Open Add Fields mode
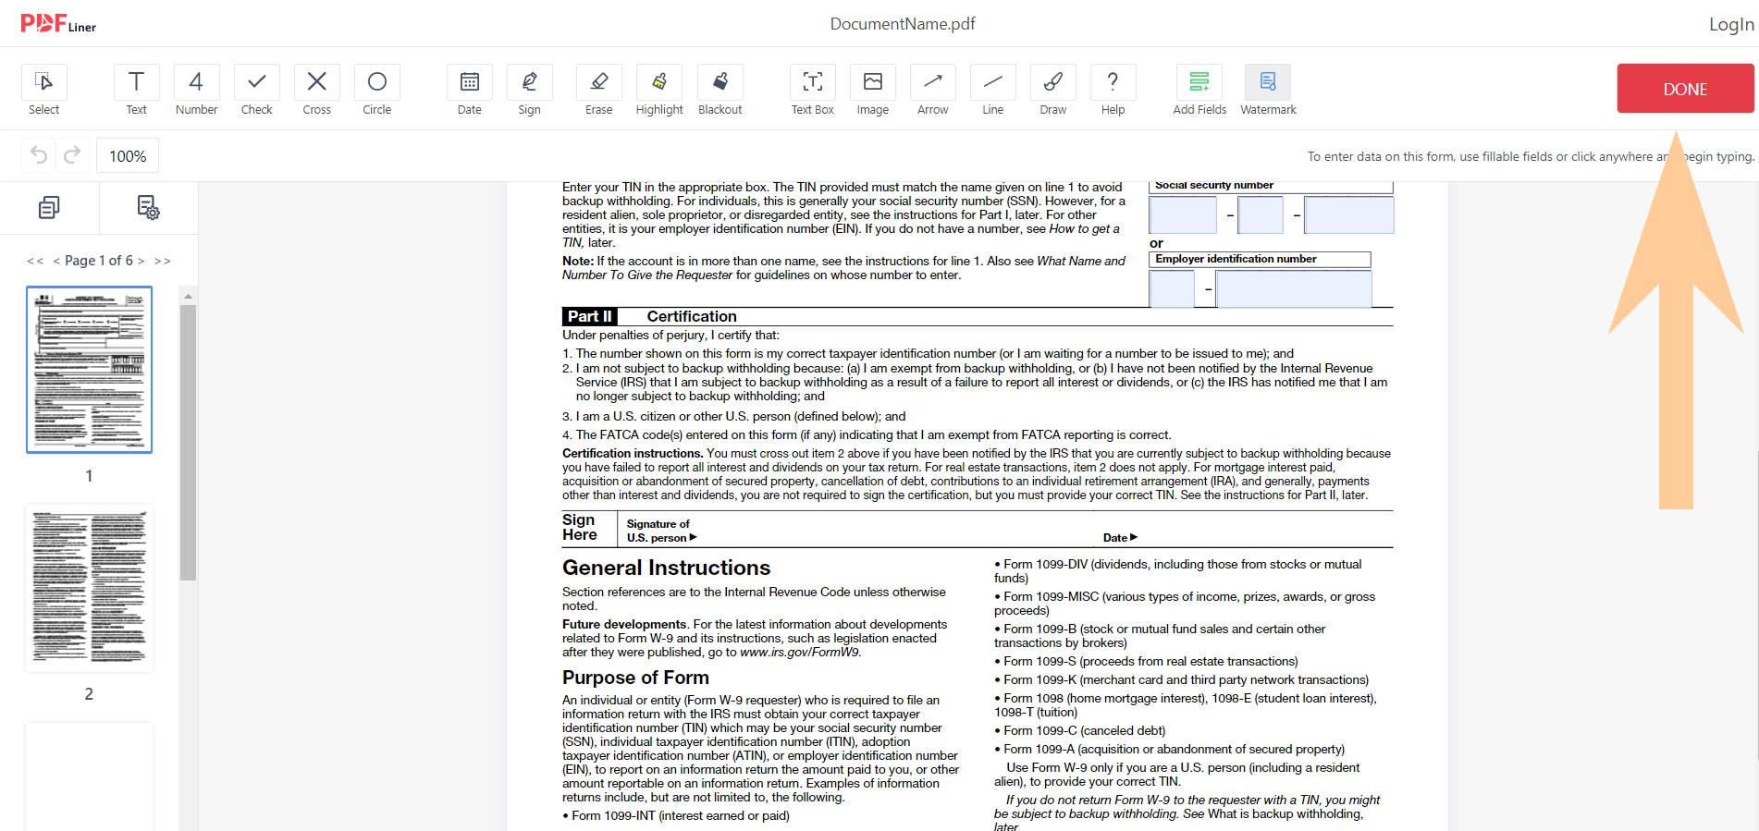 click(1199, 91)
